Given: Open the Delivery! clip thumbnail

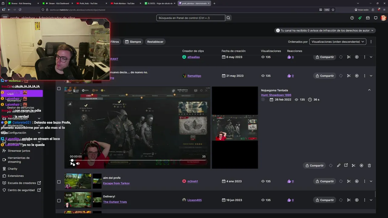Looking at the screenshot, I should click(78, 200).
